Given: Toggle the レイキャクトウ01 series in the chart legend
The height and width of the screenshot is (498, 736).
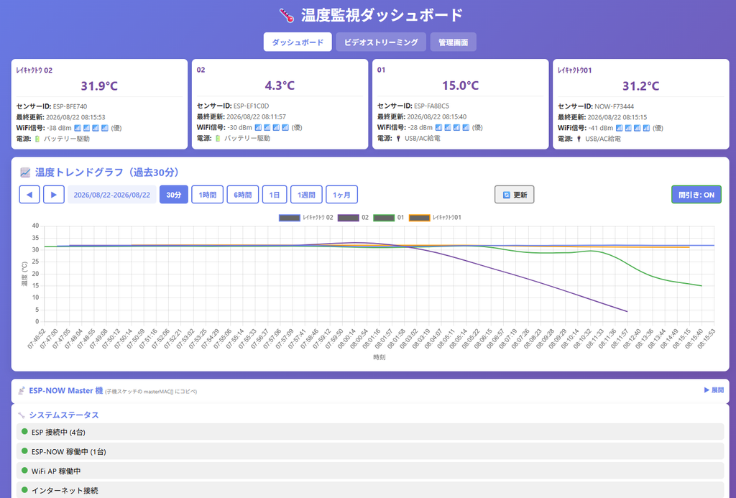Looking at the screenshot, I should pyautogui.click(x=435, y=218).
